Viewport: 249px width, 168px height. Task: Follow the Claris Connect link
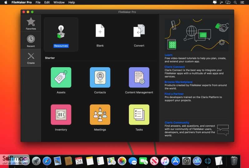pyautogui.click(x=175, y=67)
